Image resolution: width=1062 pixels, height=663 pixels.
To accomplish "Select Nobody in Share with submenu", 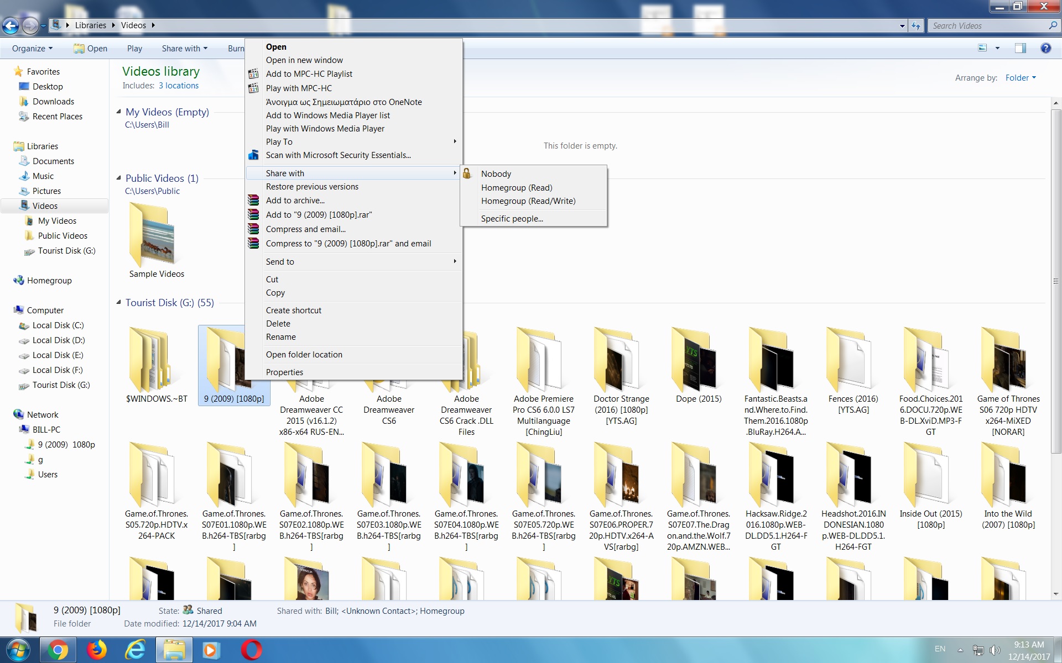I will 496,174.
